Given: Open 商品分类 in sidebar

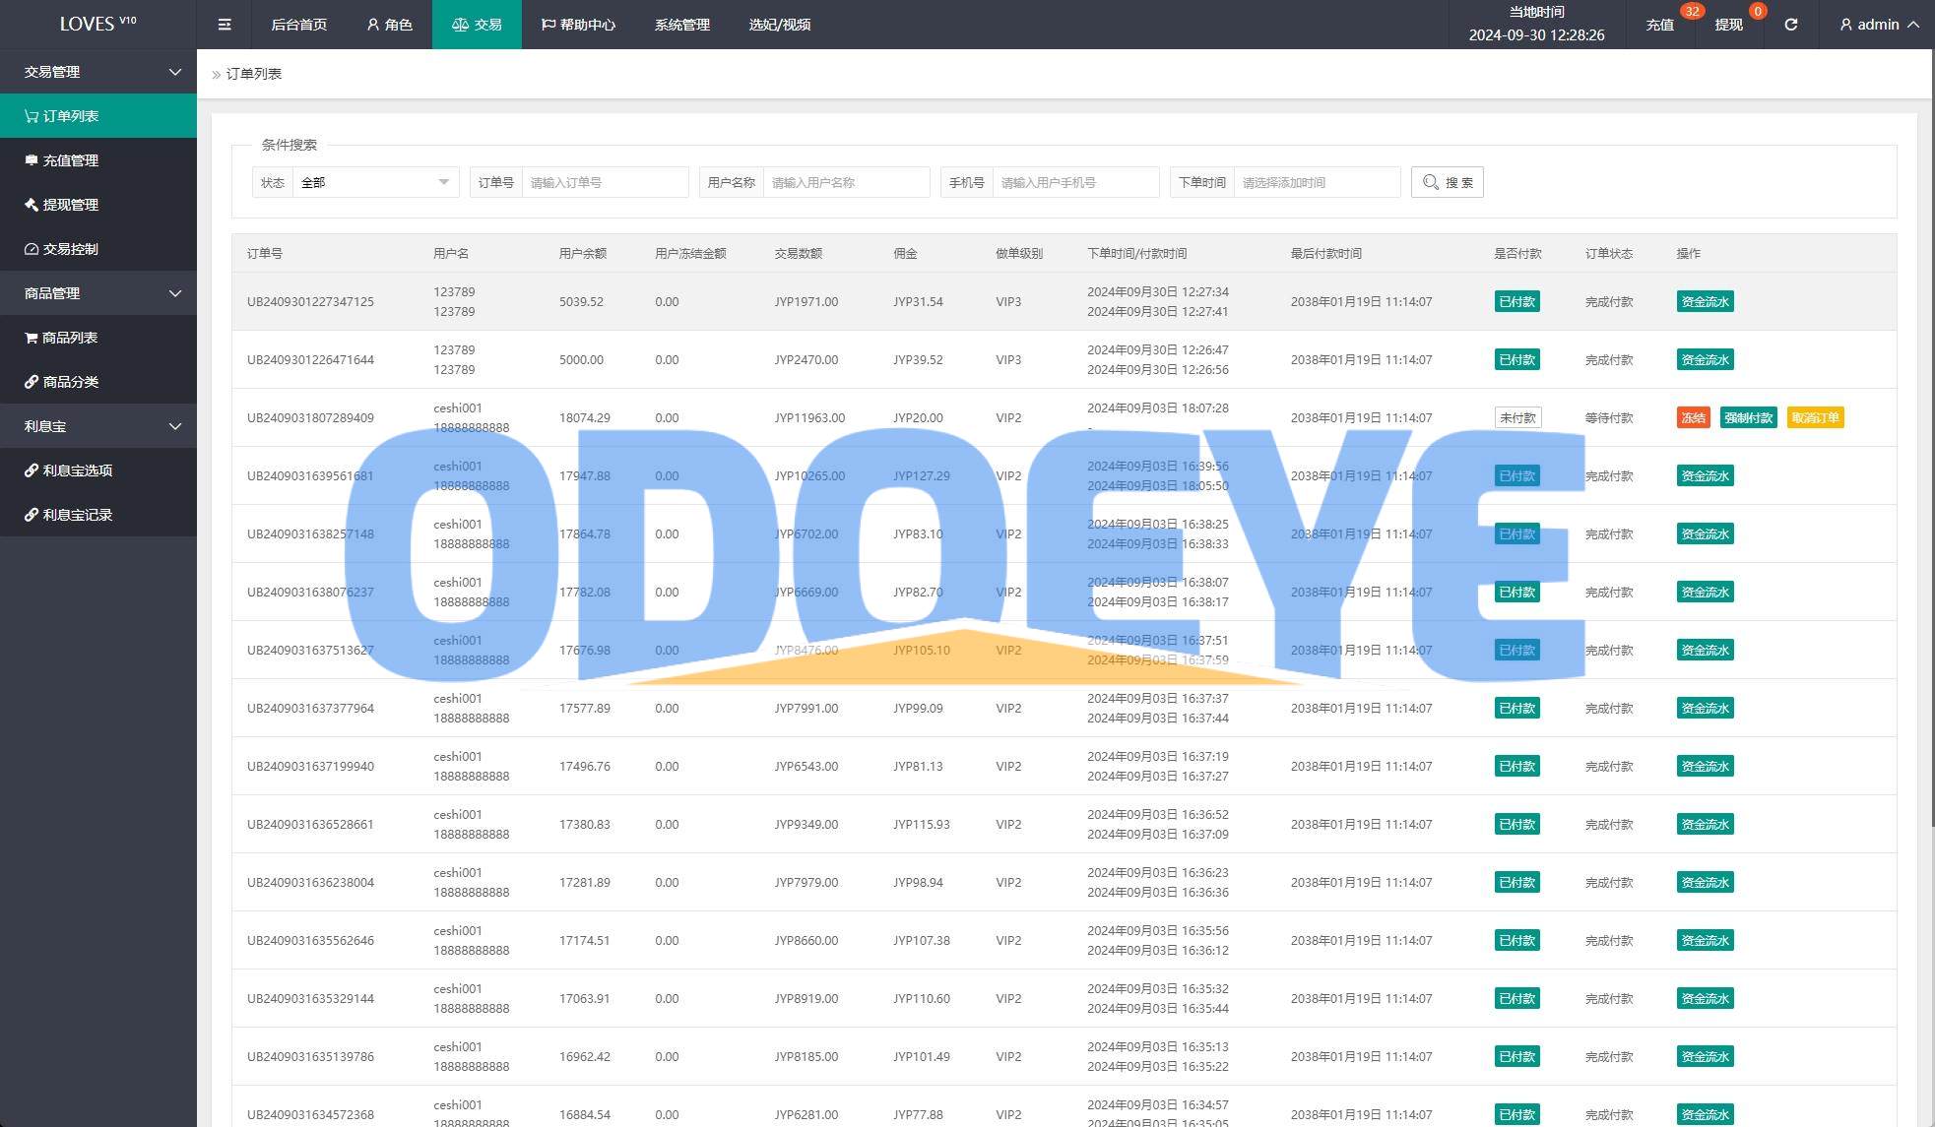Looking at the screenshot, I should coord(98,382).
